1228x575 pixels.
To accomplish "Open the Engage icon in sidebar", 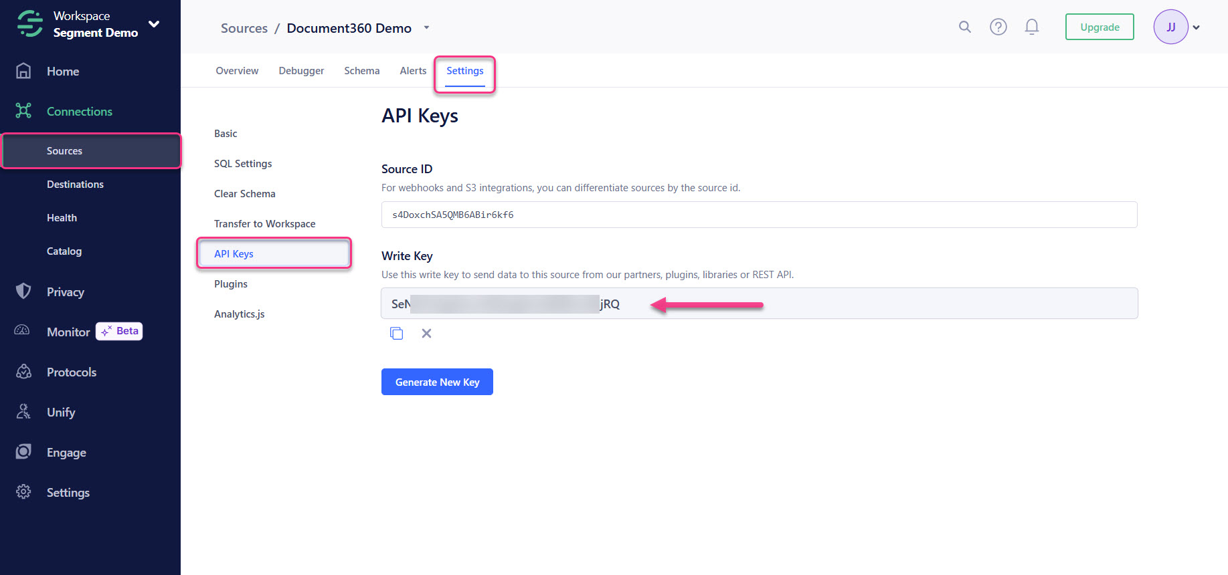I will [x=23, y=452].
